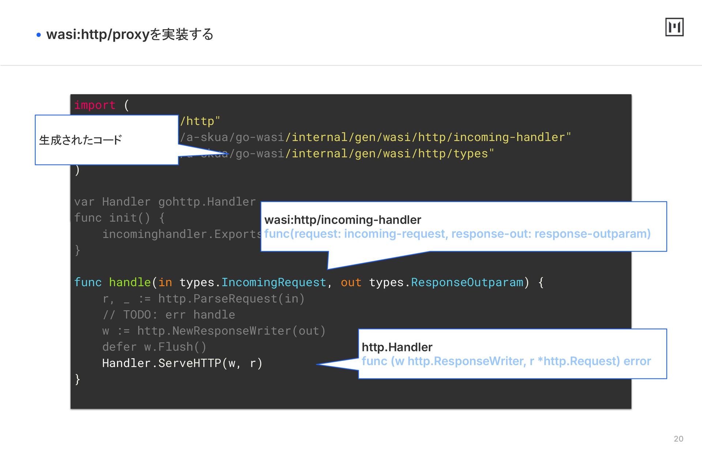Screen dimensions: 702x453
Task: Click the Handler.ServeHTTP(w, r) code line
Action: click(182, 363)
